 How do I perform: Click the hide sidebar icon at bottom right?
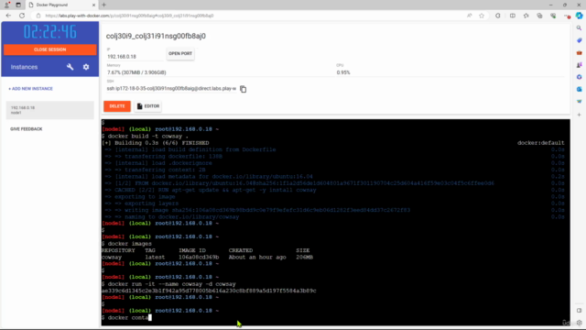pyautogui.click(x=580, y=311)
